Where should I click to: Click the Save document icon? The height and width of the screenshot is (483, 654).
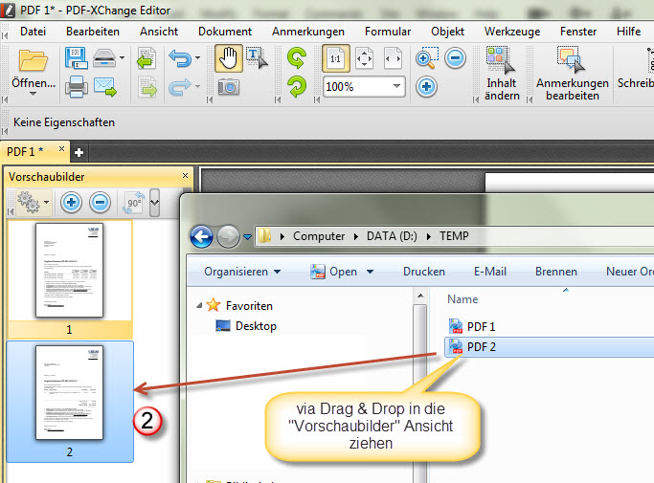tap(76, 58)
